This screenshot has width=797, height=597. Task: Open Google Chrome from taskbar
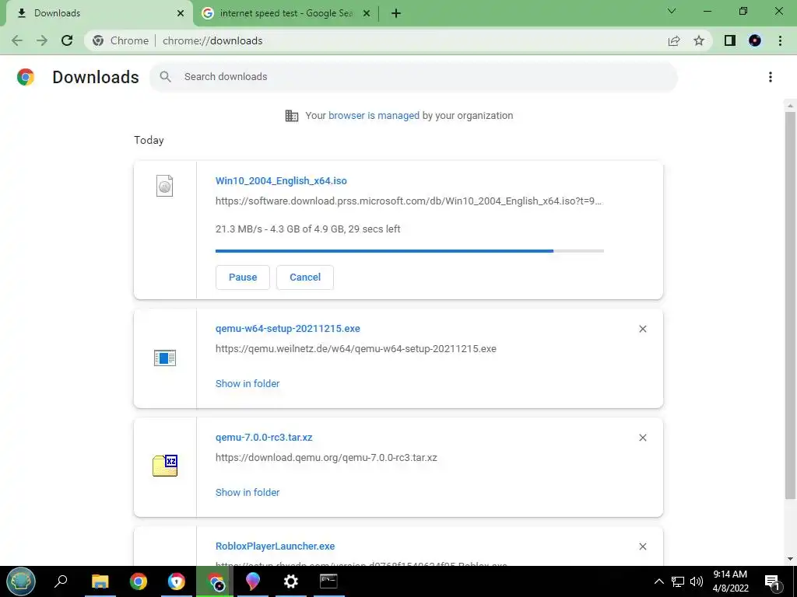138,581
